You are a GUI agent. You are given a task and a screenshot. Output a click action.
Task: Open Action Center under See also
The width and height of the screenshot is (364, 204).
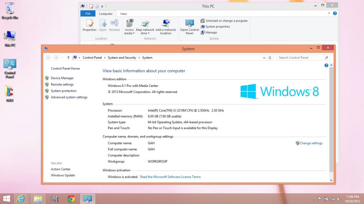[x=61, y=169]
